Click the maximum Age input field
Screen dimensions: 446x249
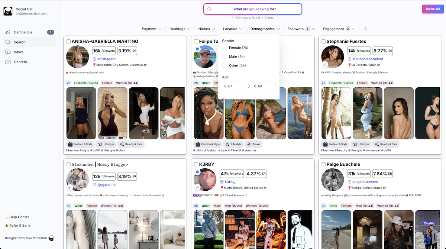[264, 86]
